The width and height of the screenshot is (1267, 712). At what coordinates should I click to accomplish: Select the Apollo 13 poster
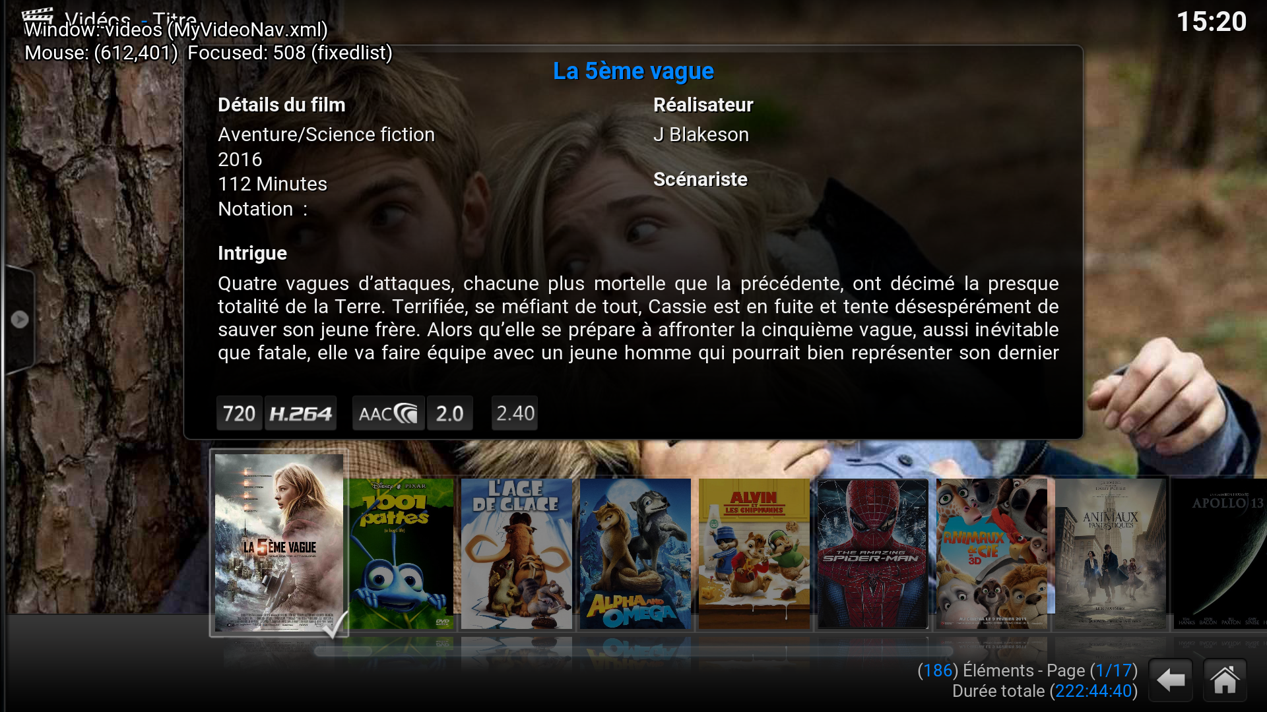[x=1220, y=554]
